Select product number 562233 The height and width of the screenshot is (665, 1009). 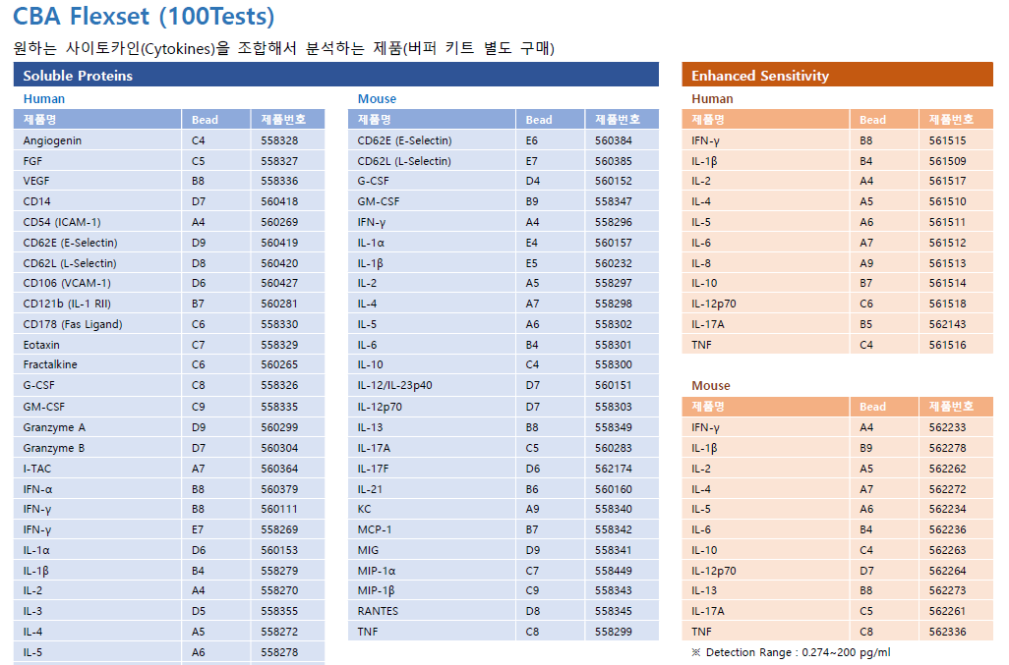[x=947, y=427]
